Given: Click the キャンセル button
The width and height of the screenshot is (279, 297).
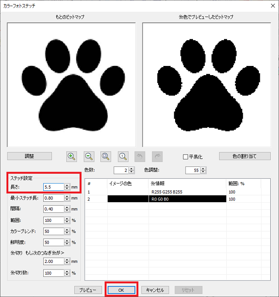Looking at the screenshot, I should click(155, 290).
